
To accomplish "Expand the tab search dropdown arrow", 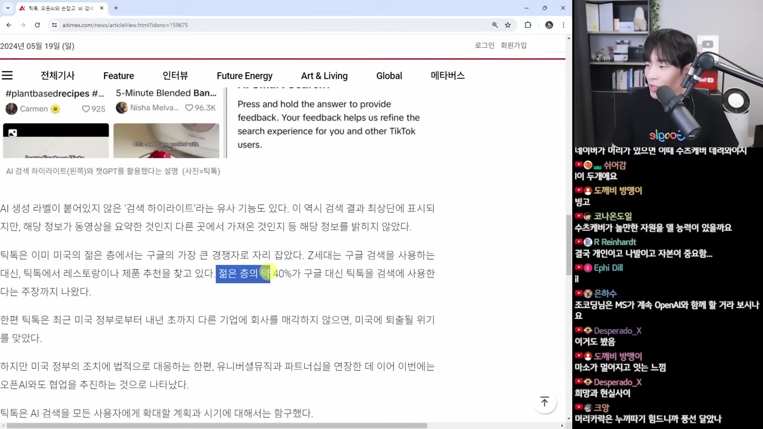I will 7,8.
